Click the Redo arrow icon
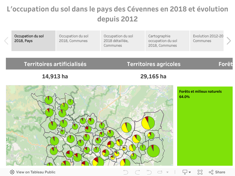Image resolution: width=235 pixels, height=176 pixels. pyautogui.click(x=137, y=172)
